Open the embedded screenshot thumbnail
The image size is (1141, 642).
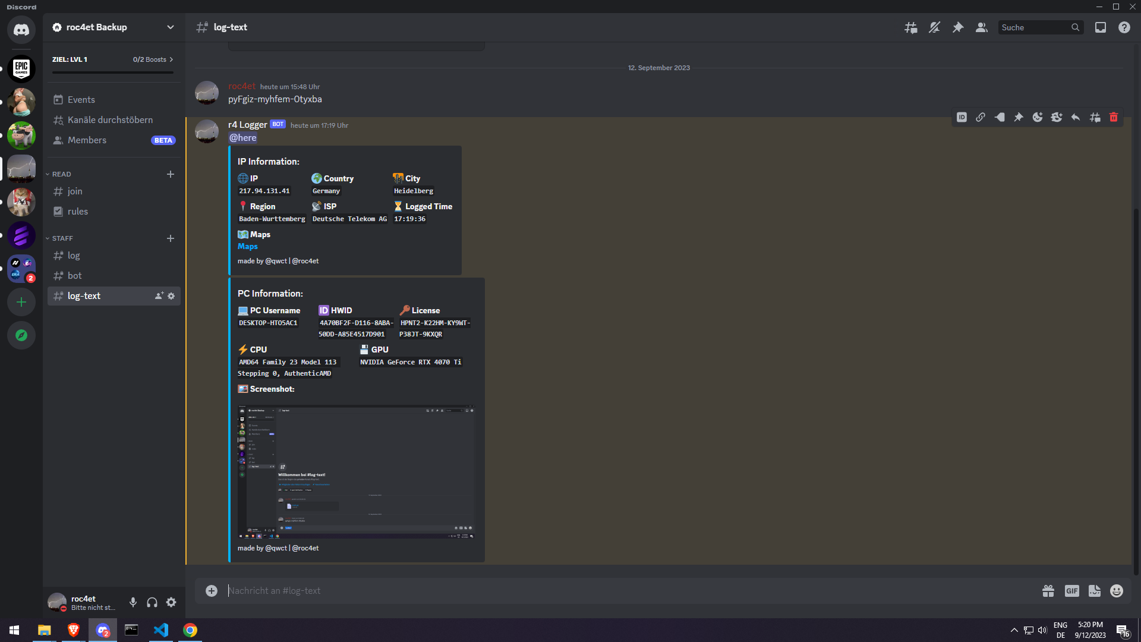pyautogui.click(x=356, y=471)
